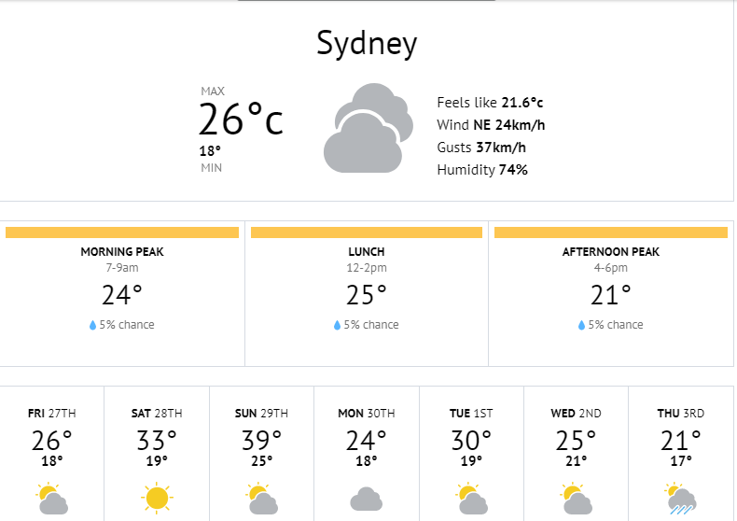The image size is (737, 521).
Task: Click the Humidity 74% reading
Action: (x=482, y=170)
